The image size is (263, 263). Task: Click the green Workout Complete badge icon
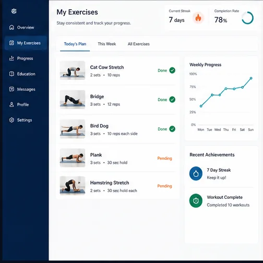(196, 200)
